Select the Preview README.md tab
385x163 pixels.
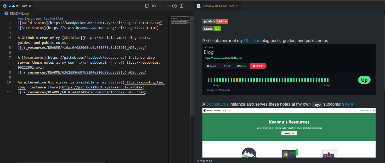pyautogui.click(x=218, y=6)
